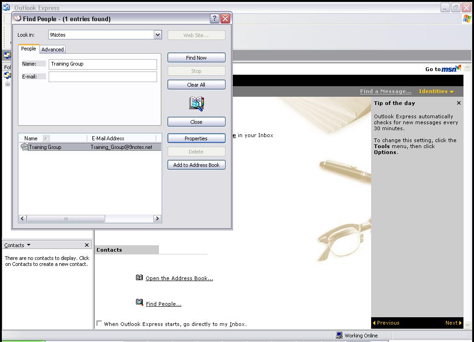Viewport: 474px width, 342px height.
Task: Click the address book search icon in dialog
Action: (x=197, y=104)
